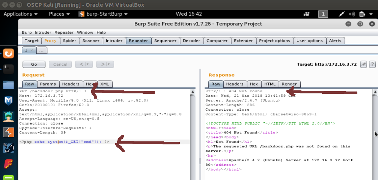The width and height of the screenshot is (378, 180).
Task: Close Repeater tab 1 with the x
Action: click(x=32, y=50)
